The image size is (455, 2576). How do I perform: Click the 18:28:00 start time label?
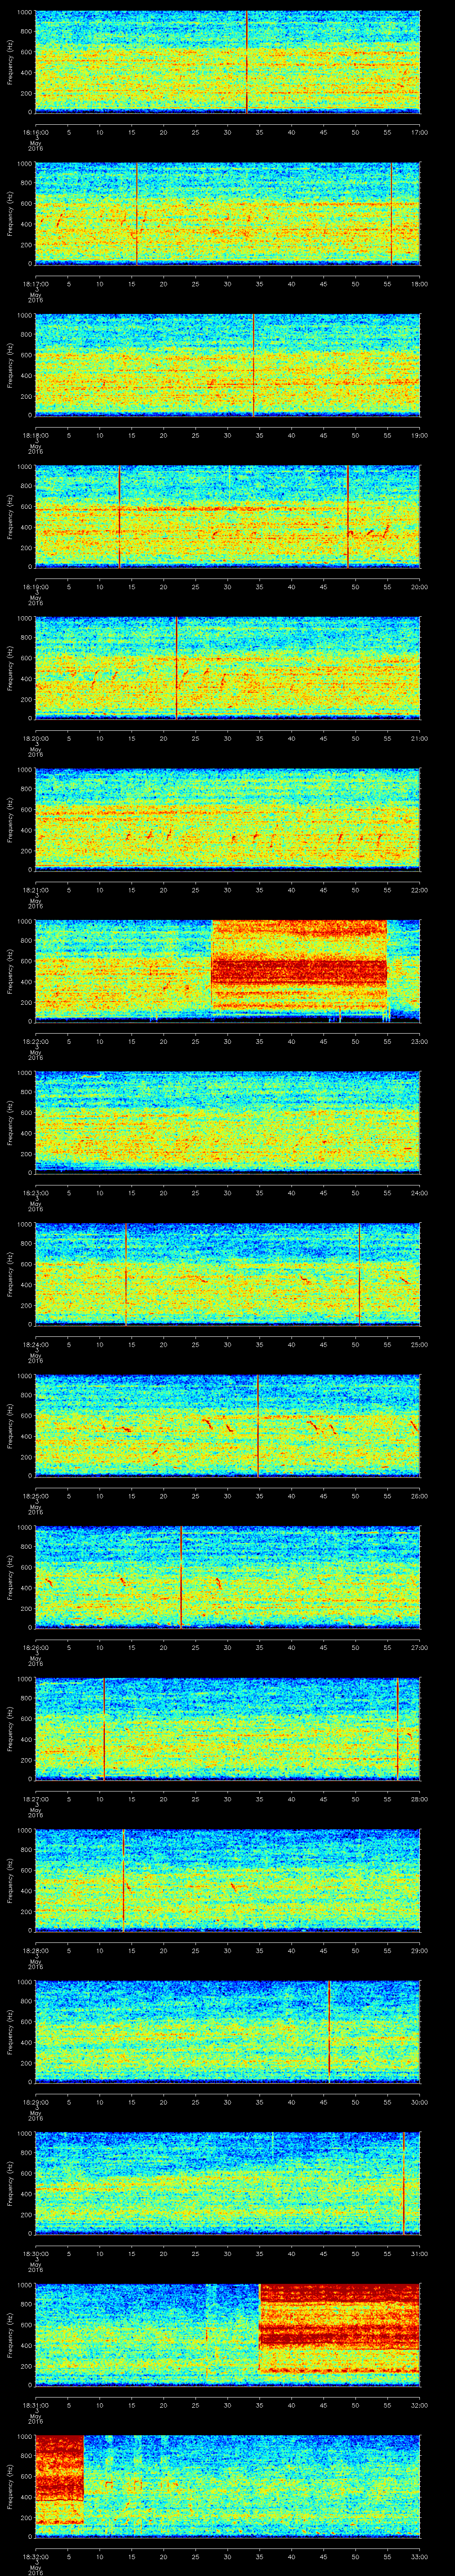click(x=36, y=1951)
